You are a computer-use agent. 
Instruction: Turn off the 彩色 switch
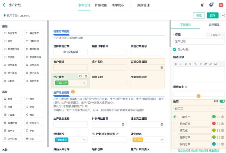tap(222, 101)
